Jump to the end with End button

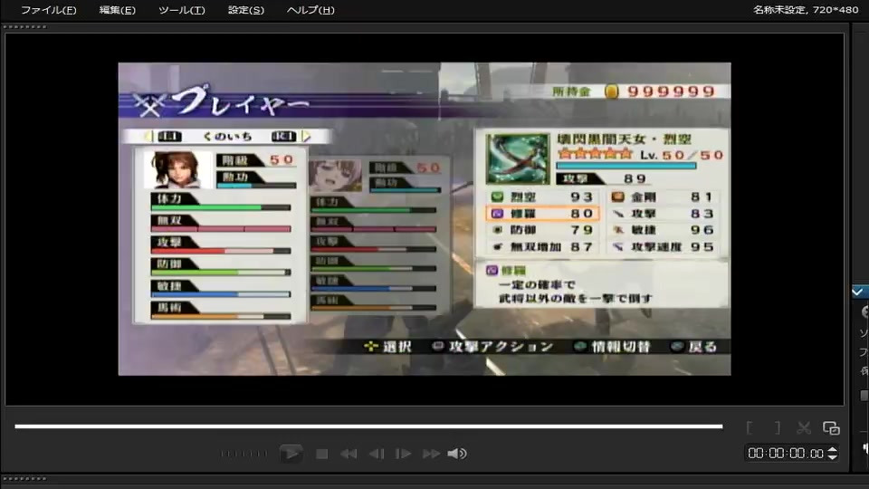coord(431,454)
